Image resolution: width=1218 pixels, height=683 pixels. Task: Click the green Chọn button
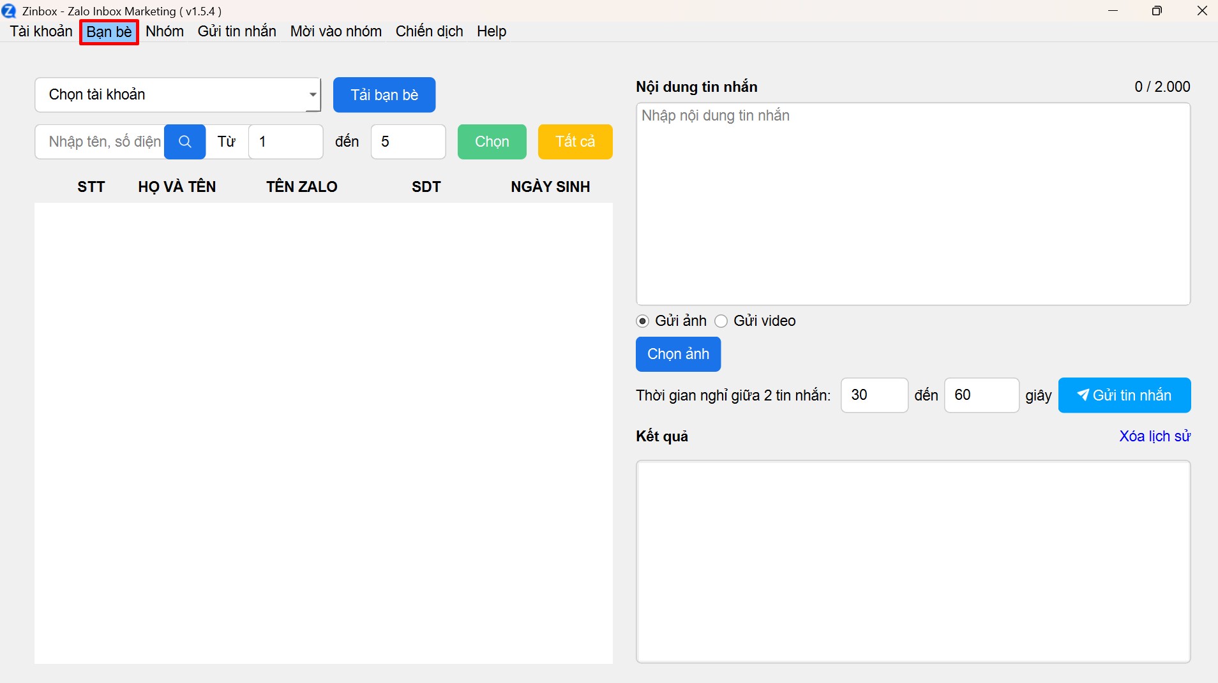492,142
